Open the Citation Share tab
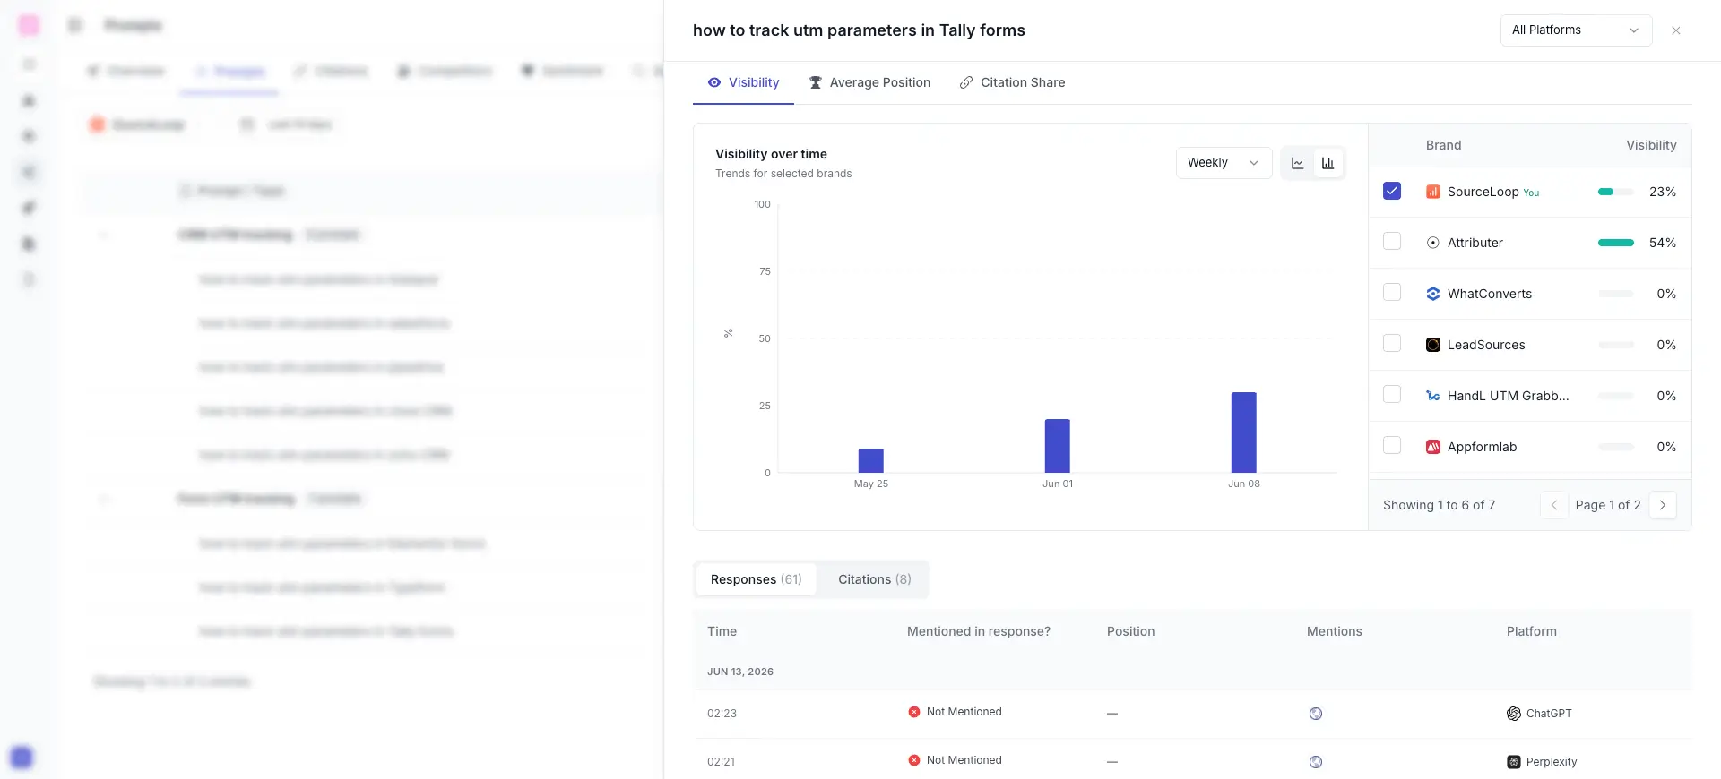Screen dimensions: 1721x779 (1012, 82)
